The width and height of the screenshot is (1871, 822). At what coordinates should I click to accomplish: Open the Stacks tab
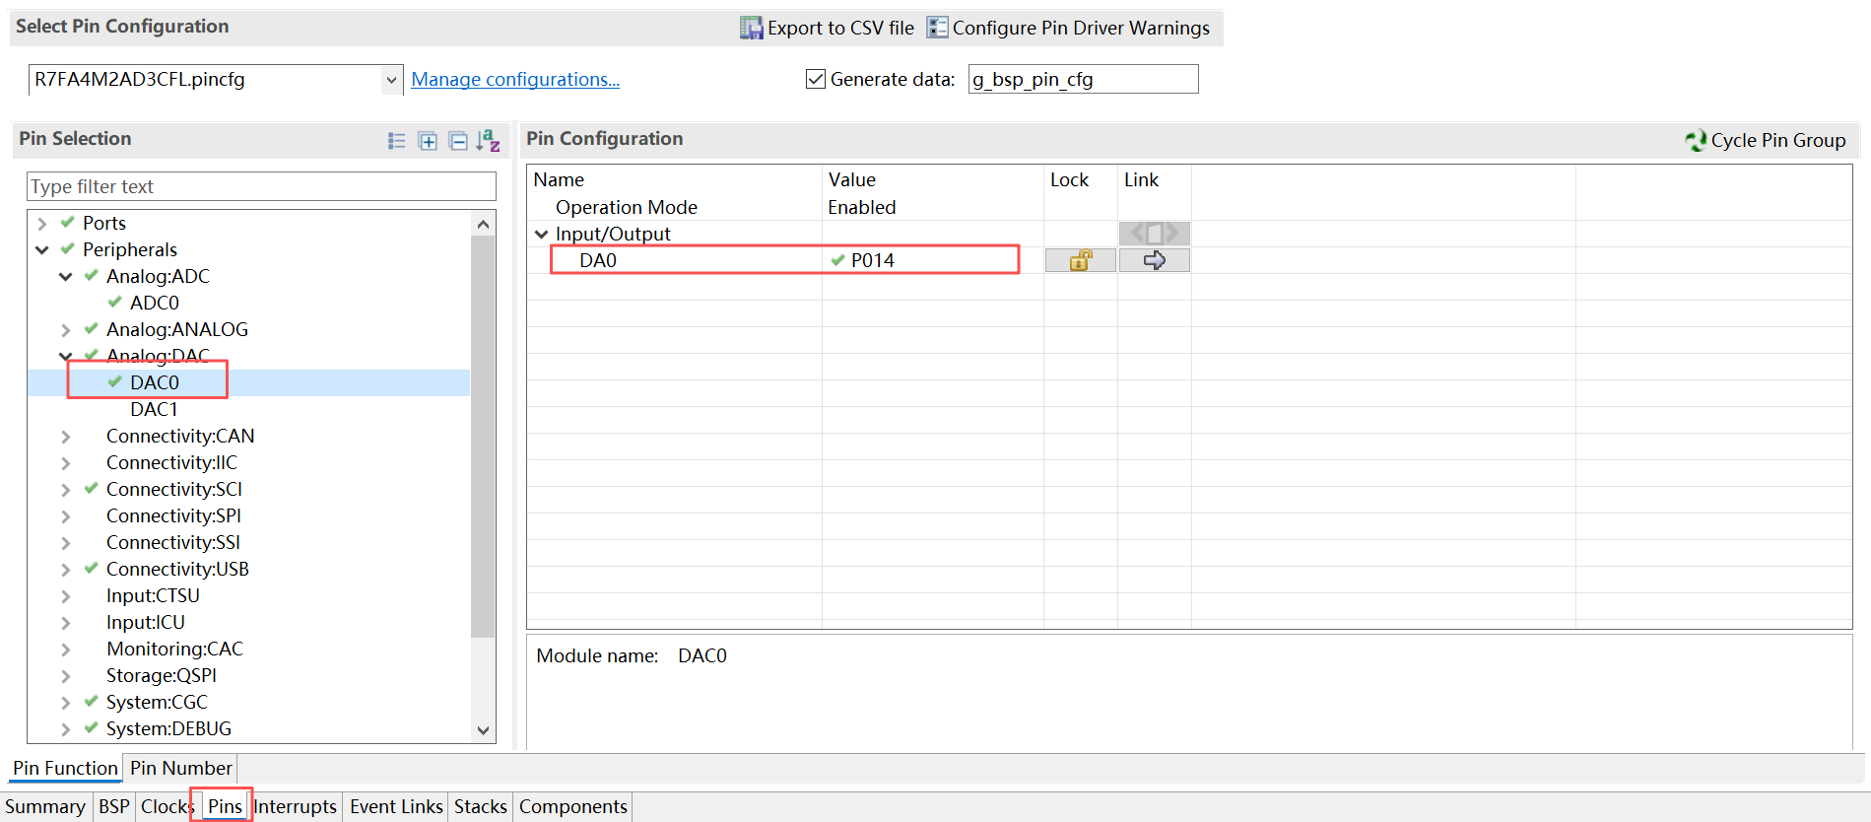coord(481,806)
